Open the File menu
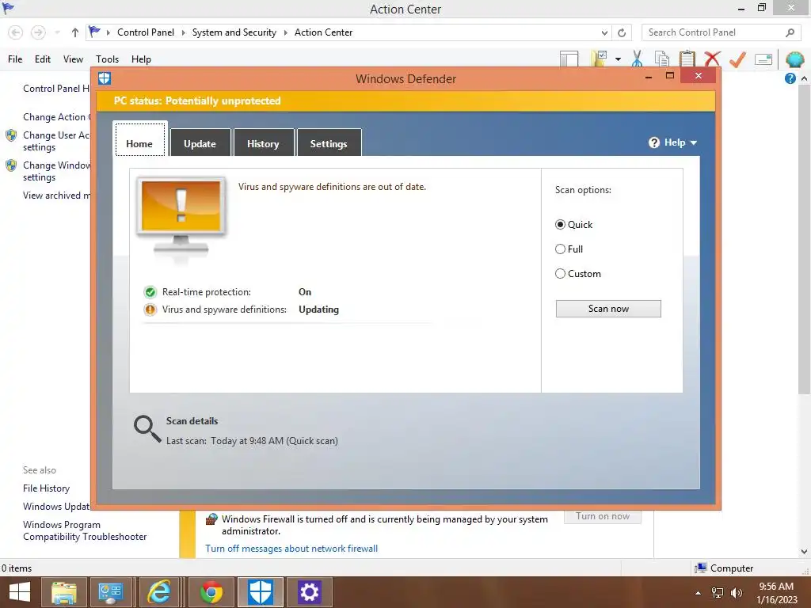Image resolution: width=811 pixels, height=608 pixels. pyautogui.click(x=15, y=59)
